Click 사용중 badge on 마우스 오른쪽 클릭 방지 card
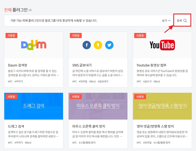 (76, 97)
